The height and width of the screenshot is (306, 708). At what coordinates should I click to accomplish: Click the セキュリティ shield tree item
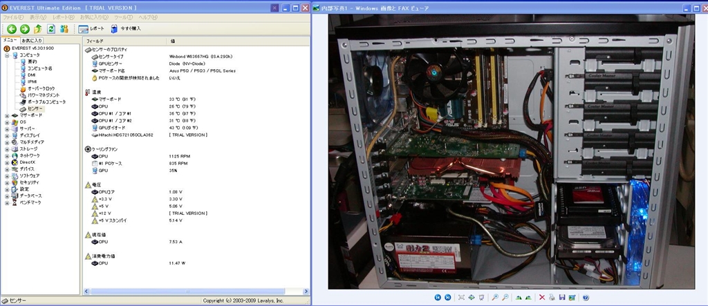coord(26,182)
